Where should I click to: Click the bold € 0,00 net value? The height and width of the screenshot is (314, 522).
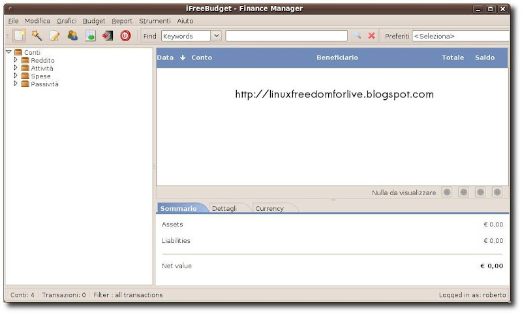492,266
